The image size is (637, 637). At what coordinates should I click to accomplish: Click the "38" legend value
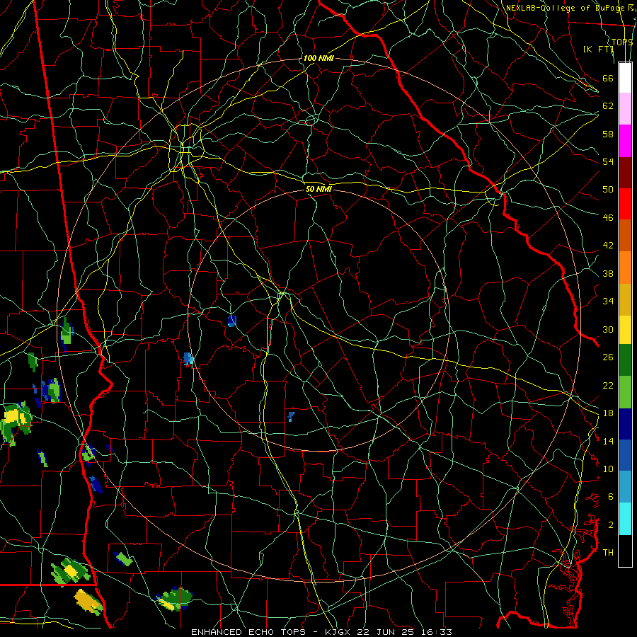pyautogui.click(x=608, y=273)
